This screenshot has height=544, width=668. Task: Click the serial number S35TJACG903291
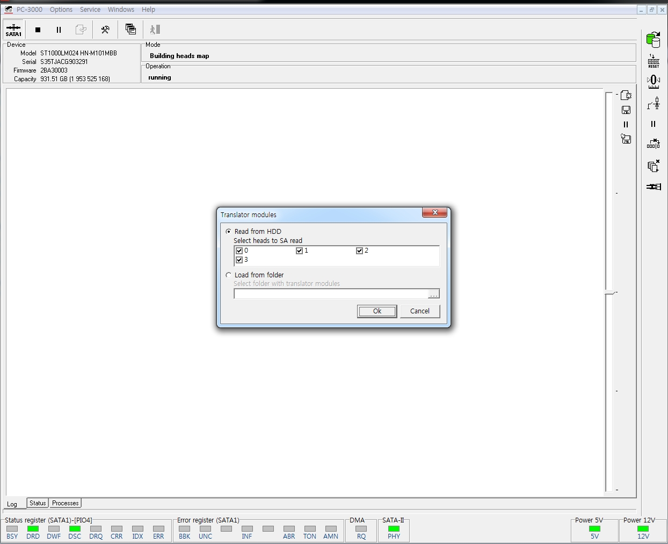[64, 62]
